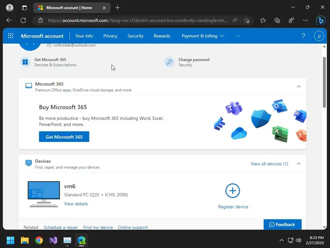Click the browser address bar URL
330x248 pixels.
pos(137,20)
